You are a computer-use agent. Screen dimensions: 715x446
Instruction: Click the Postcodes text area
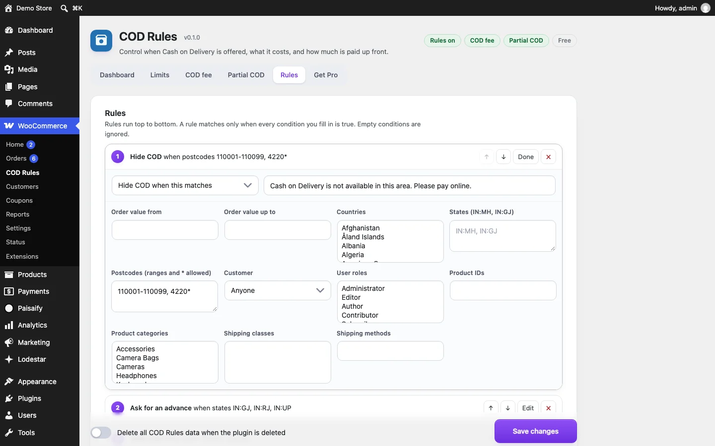tap(165, 296)
